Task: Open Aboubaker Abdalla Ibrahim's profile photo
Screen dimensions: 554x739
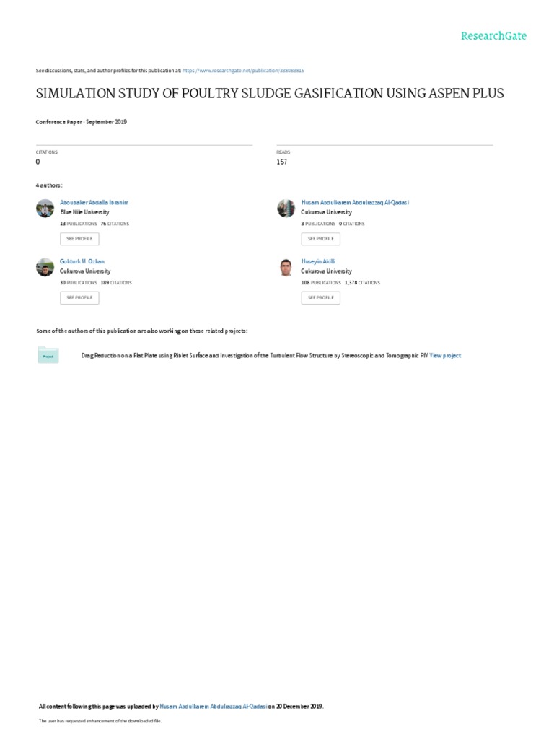Action: click(45, 208)
